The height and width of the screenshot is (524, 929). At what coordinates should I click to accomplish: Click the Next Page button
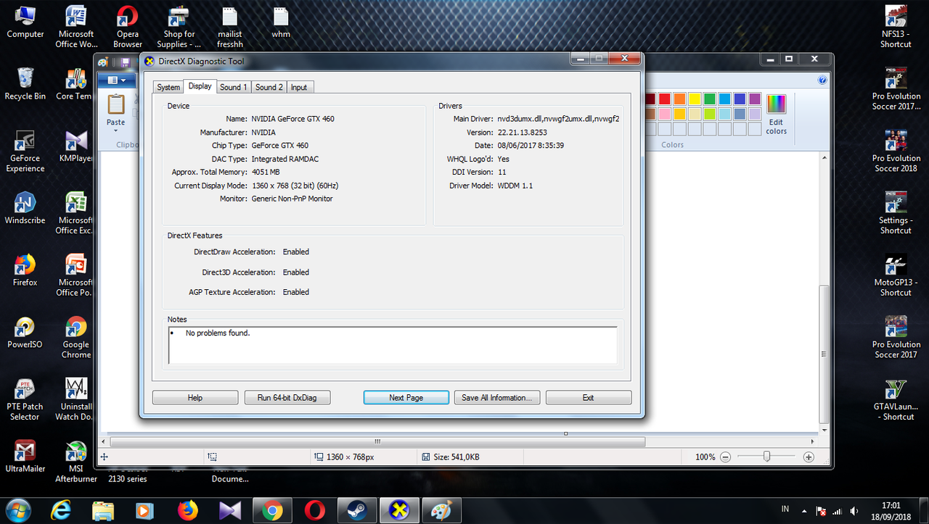pos(406,397)
